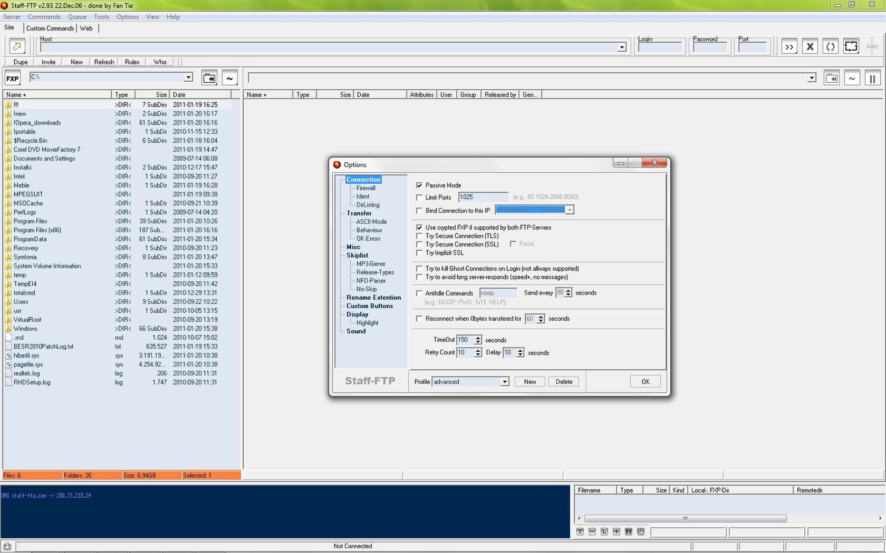This screenshot has width=886, height=553.
Task: Click the queue L icon
Action: [x=604, y=532]
